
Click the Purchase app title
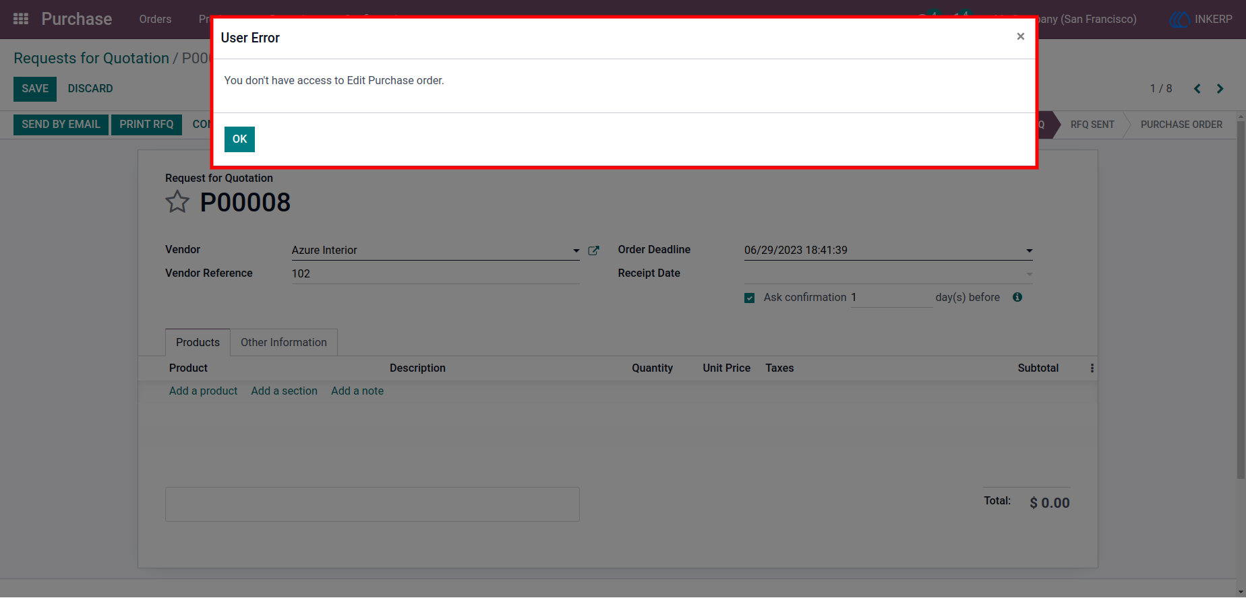point(77,19)
